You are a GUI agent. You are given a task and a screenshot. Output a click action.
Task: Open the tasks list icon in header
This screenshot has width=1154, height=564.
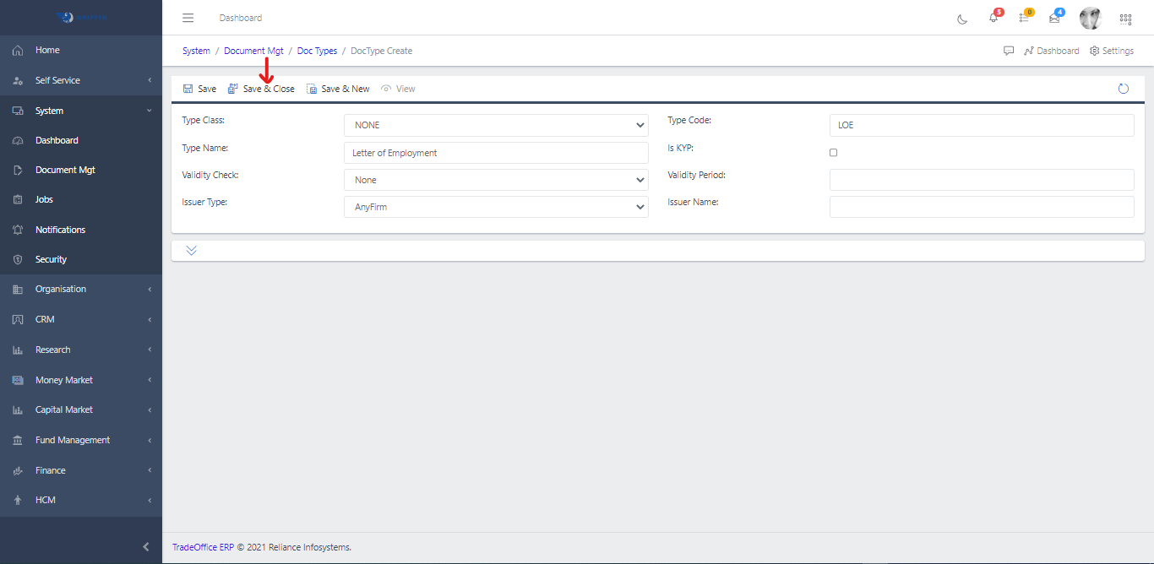(x=1024, y=19)
